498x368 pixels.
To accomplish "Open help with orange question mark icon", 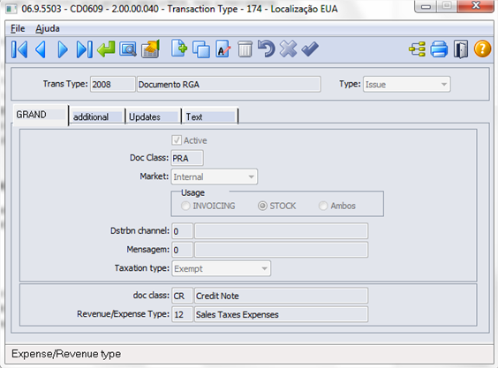I will click(x=482, y=49).
